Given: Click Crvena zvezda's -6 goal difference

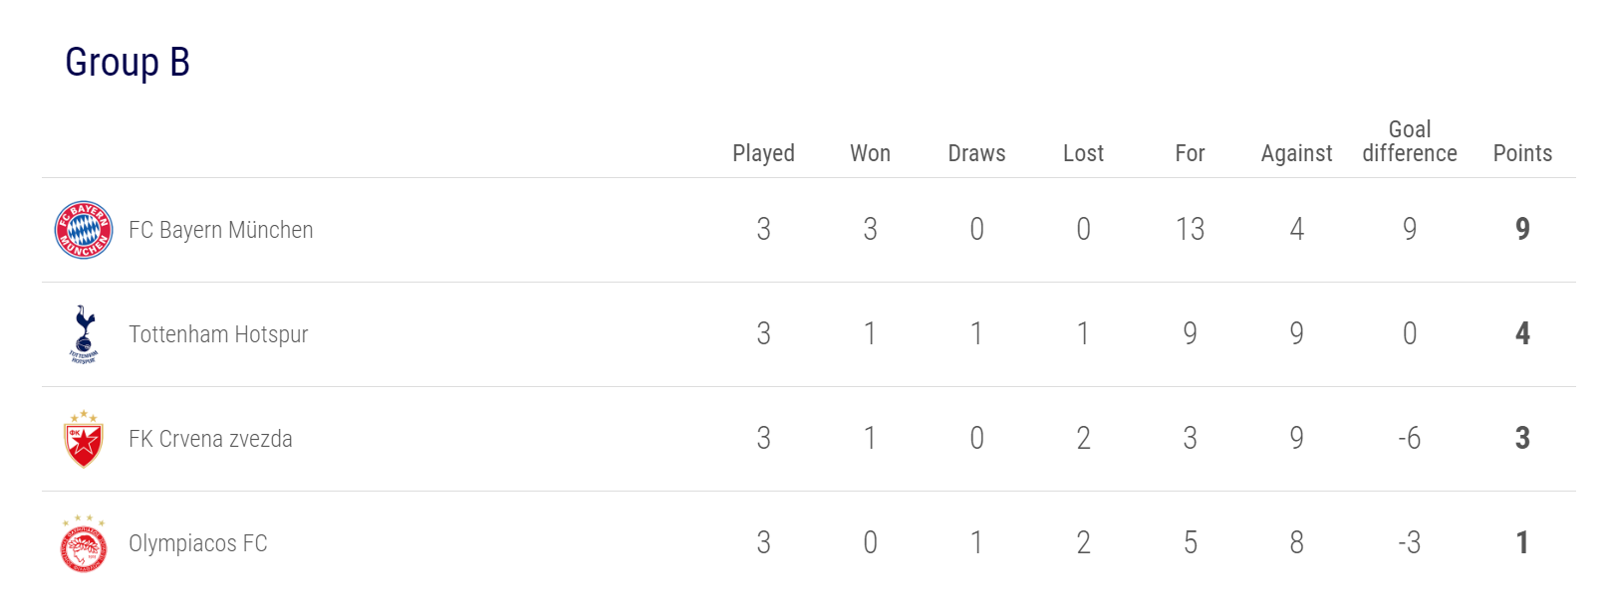Looking at the screenshot, I should click(x=1409, y=438).
